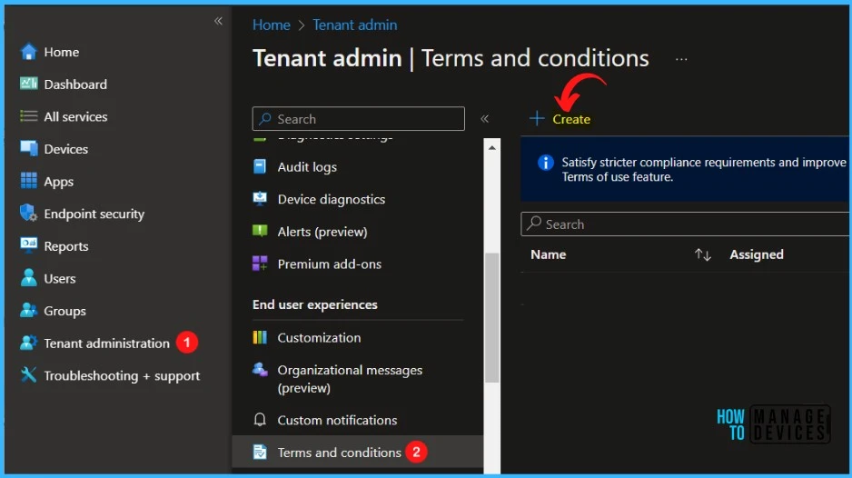
Task: Click the Users person icon
Action: point(28,278)
